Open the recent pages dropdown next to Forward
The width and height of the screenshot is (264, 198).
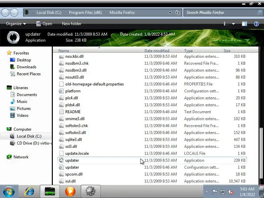pyautogui.click(x=21, y=13)
